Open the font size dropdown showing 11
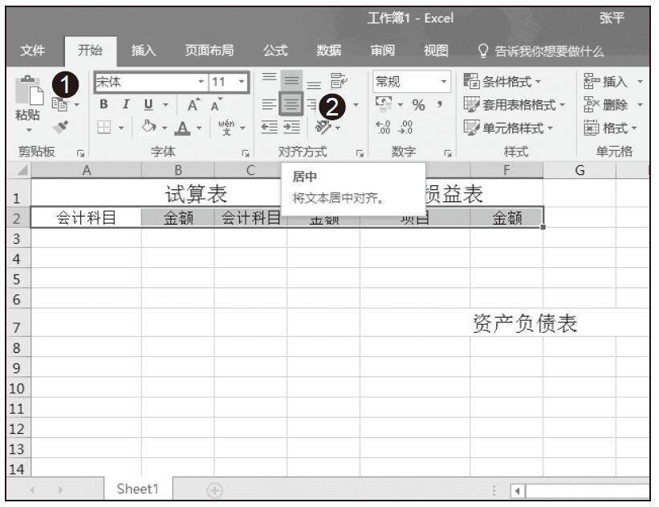Screen dimensions: 659x507 pos(228,82)
